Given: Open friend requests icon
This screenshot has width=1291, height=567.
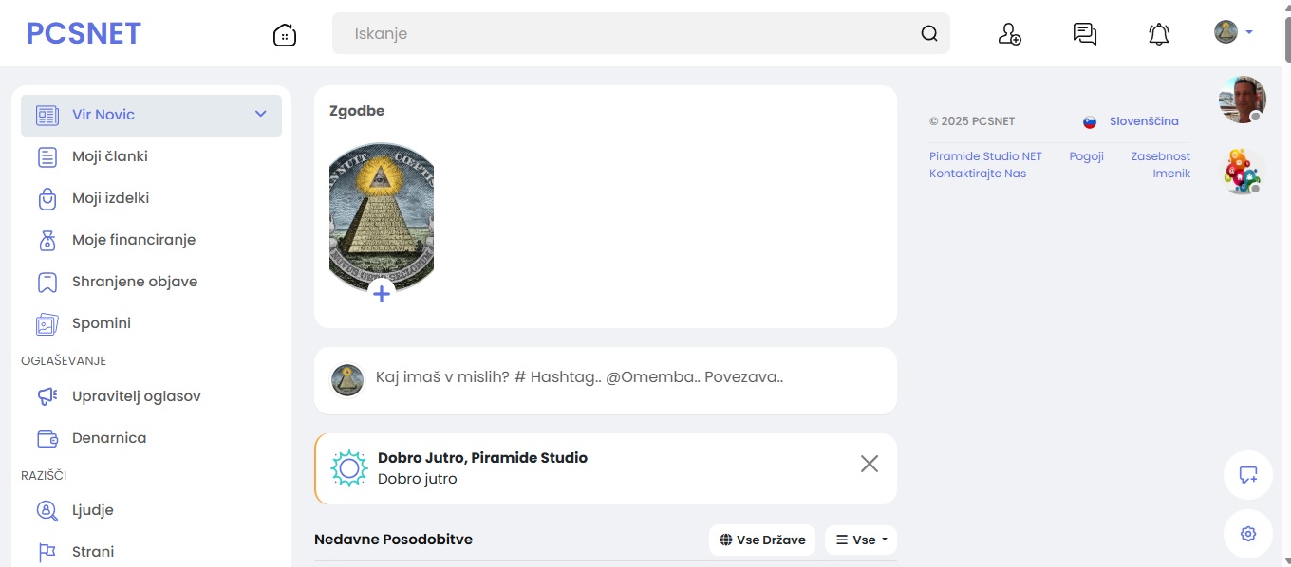Looking at the screenshot, I should click(1009, 34).
